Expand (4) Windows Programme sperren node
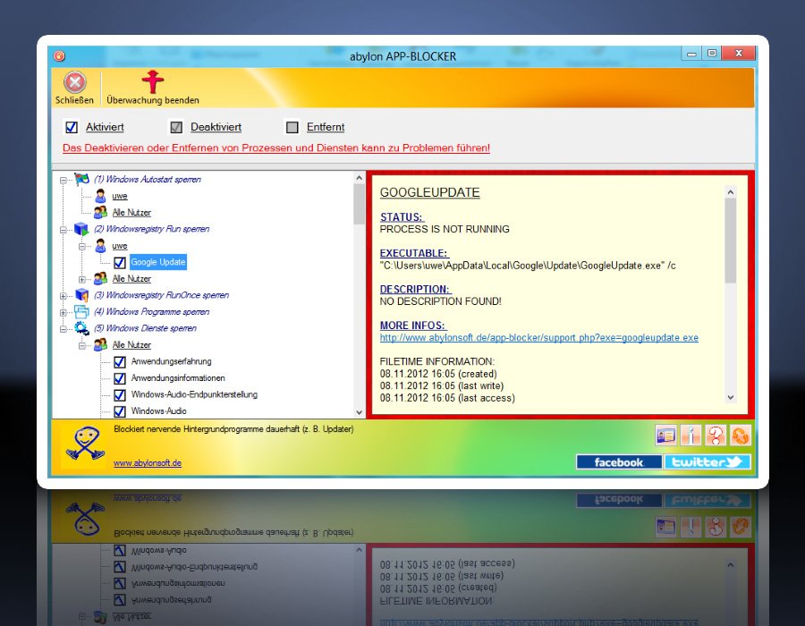Image resolution: width=805 pixels, height=626 pixels. (64, 312)
